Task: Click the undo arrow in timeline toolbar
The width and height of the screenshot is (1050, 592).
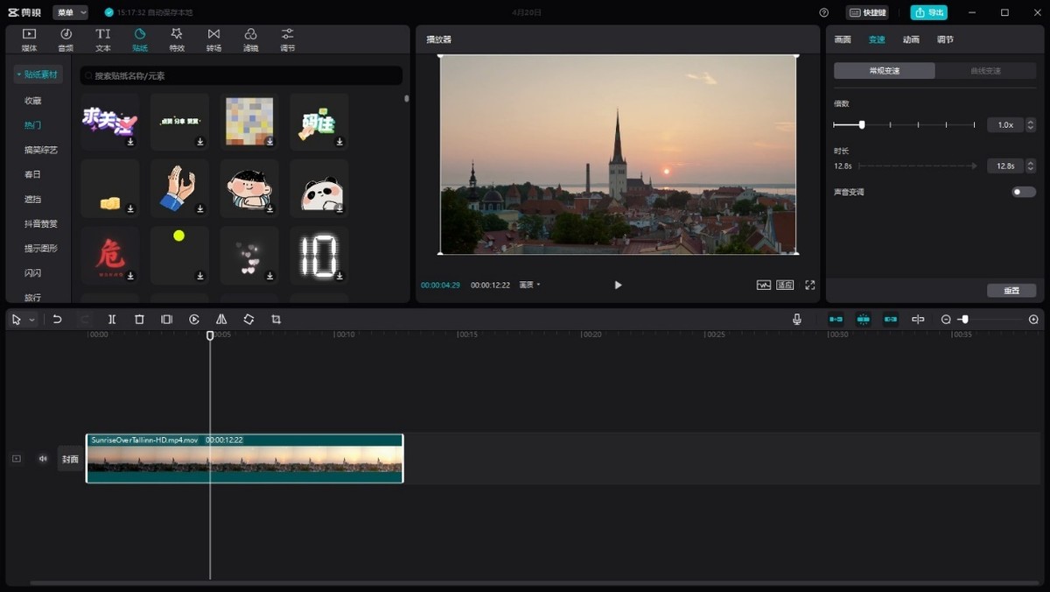Action: [58, 320]
